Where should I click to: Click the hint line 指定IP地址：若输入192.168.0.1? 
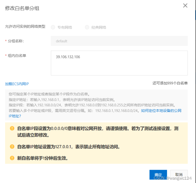pos(62,100)
